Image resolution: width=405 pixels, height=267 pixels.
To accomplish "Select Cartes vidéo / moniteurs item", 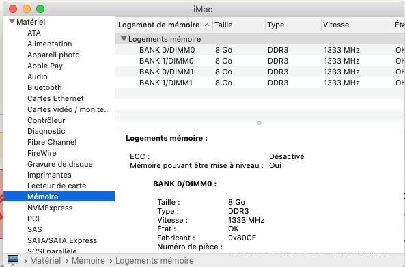I will pyautogui.click(x=68, y=109).
